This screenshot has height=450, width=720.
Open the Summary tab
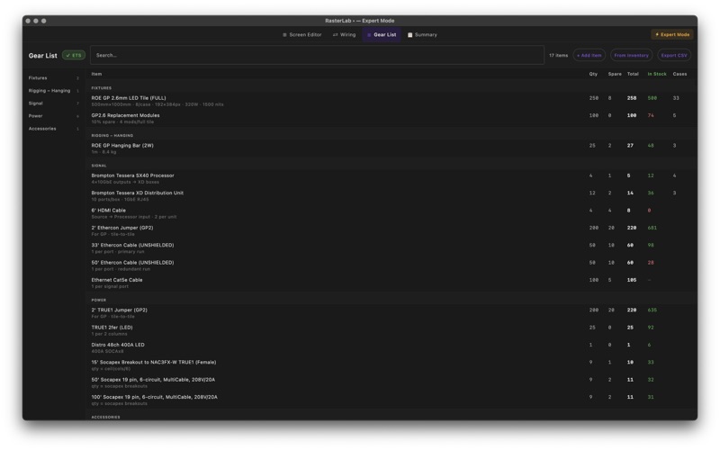point(422,35)
